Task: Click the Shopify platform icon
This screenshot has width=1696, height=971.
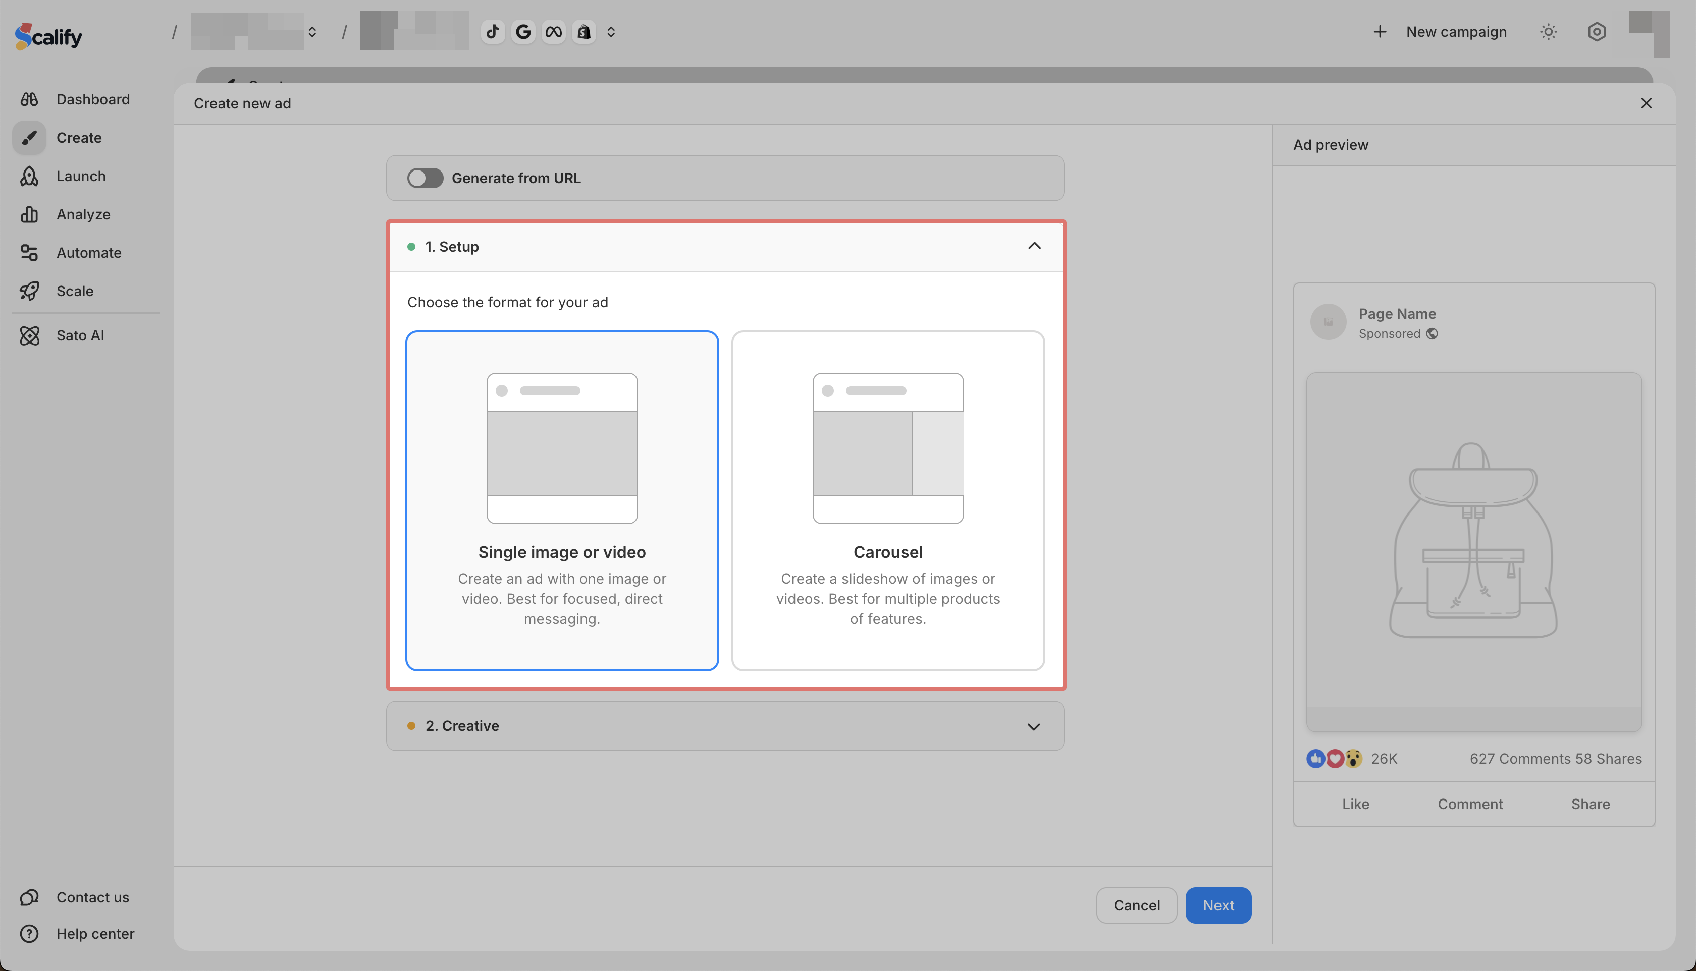Action: coord(584,32)
